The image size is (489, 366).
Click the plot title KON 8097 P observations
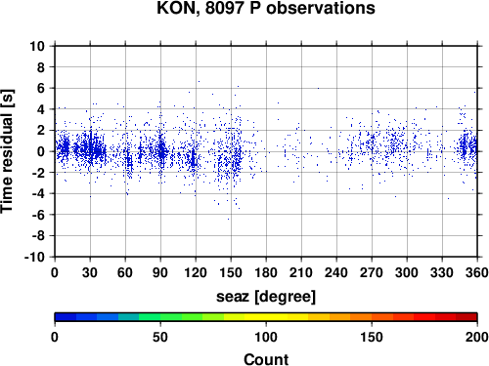266,8
